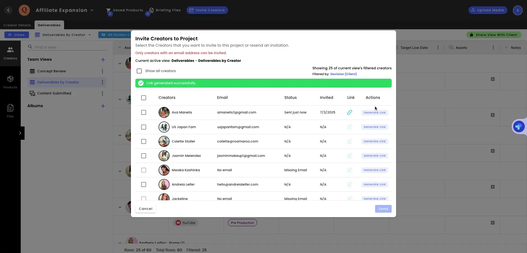Enable the Show all creators checkbox
Image resolution: width=527 pixels, height=253 pixels.
[139, 71]
